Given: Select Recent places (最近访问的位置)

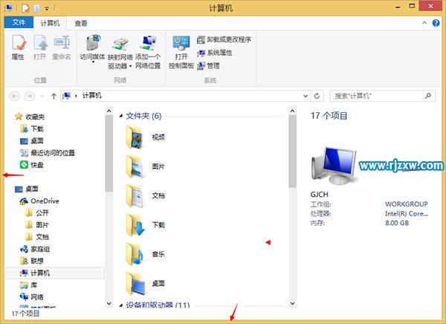Looking at the screenshot, I should [48, 153].
